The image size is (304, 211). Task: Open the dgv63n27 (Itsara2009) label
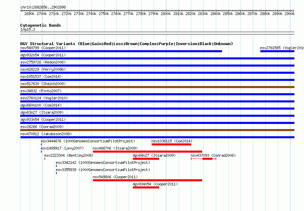tap(42, 112)
